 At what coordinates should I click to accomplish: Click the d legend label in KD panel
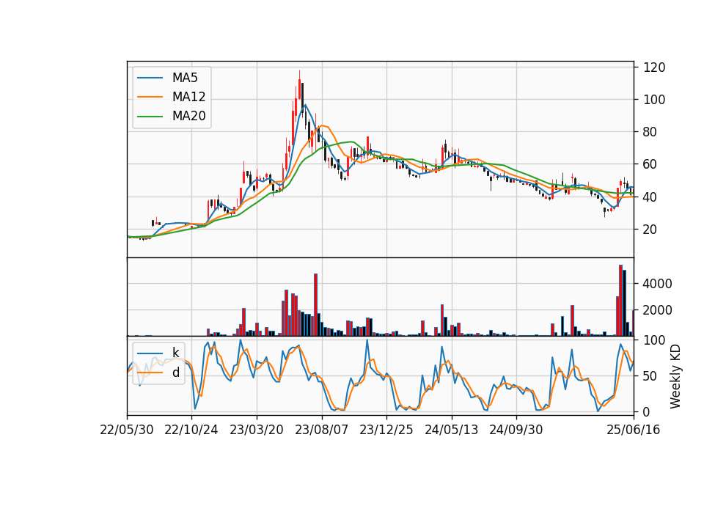(176, 373)
